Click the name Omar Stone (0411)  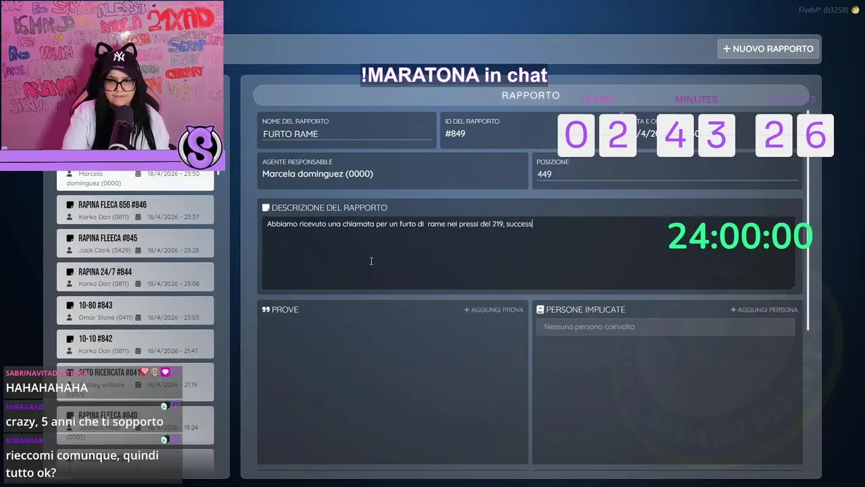[105, 317]
